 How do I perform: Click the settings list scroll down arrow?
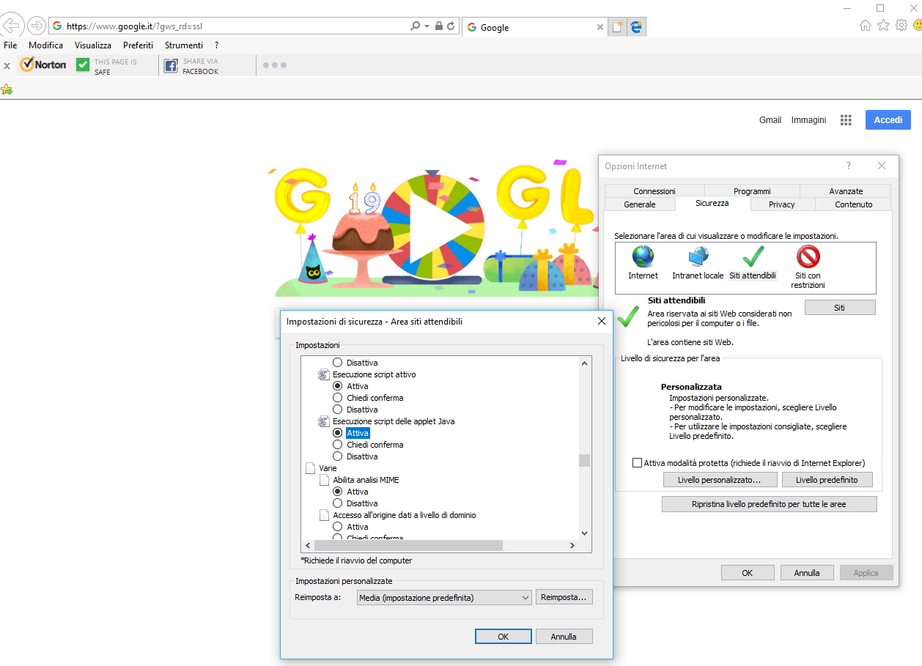click(x=585, y=533)
